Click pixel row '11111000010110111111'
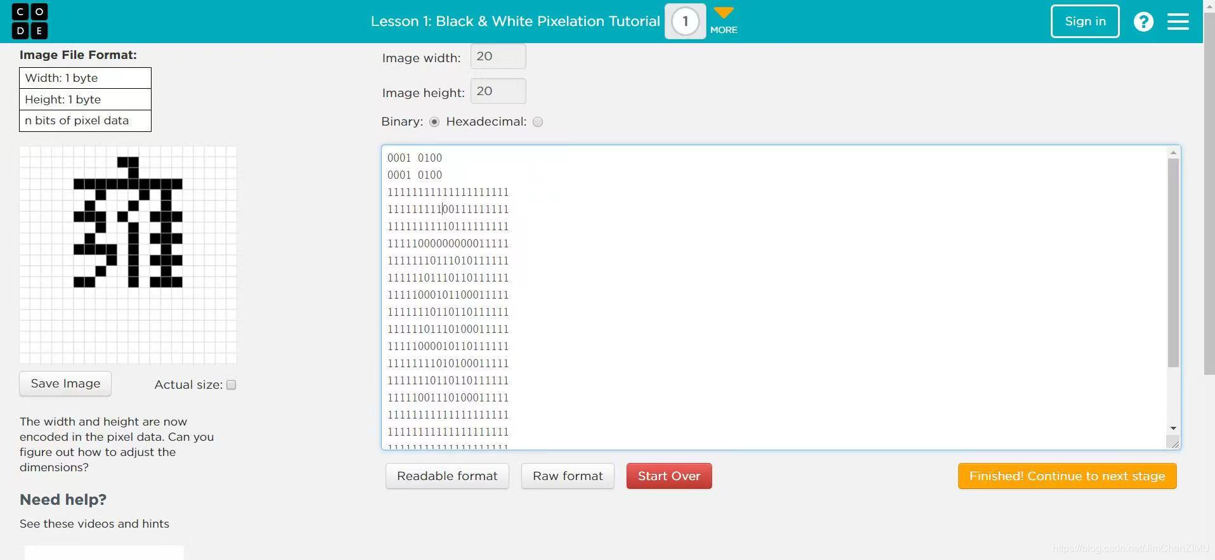 [x=448, y=346]
